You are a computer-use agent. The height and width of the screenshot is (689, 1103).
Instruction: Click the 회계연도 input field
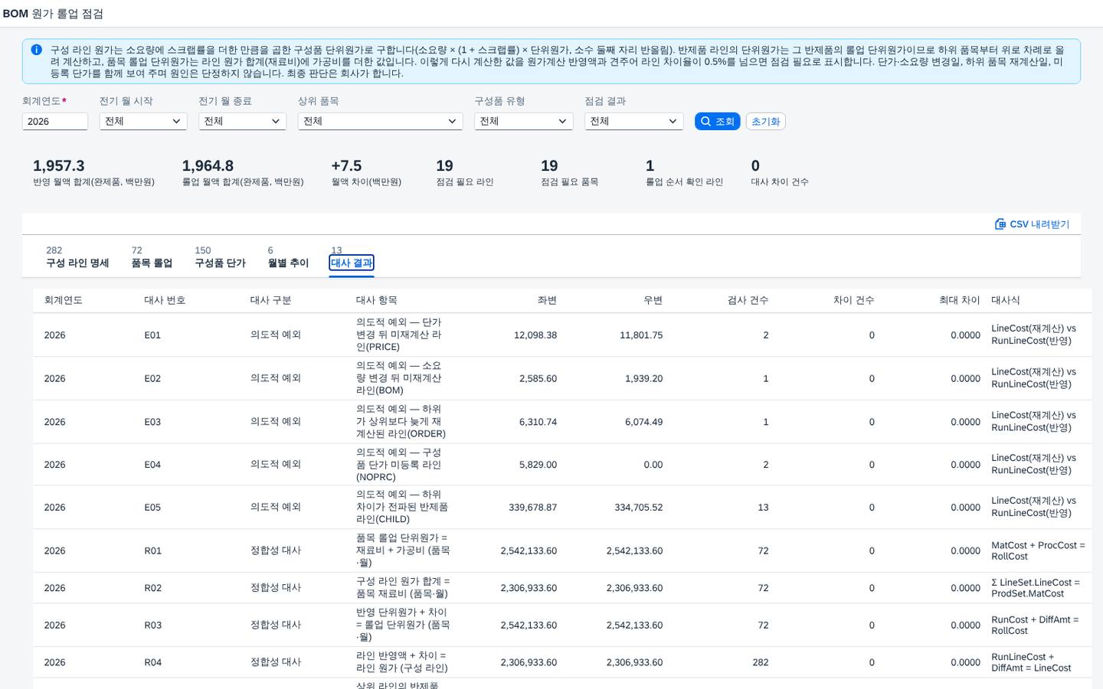(x=55, y=121)
